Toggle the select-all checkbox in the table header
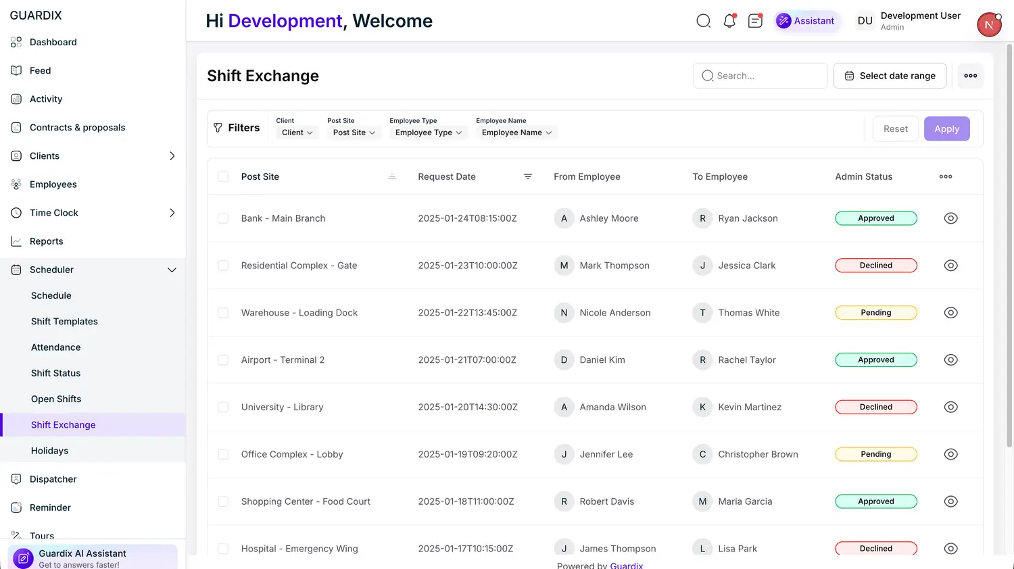The height and width of the screenshot is (569, 1014). click(223, 176)
